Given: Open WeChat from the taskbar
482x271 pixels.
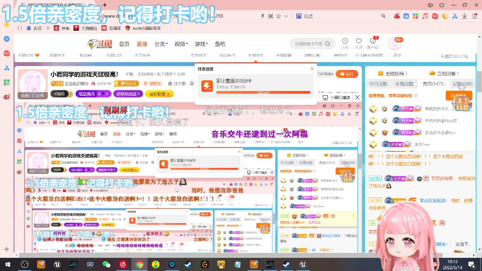Looking at the screenshot, I should pos(107,264).
